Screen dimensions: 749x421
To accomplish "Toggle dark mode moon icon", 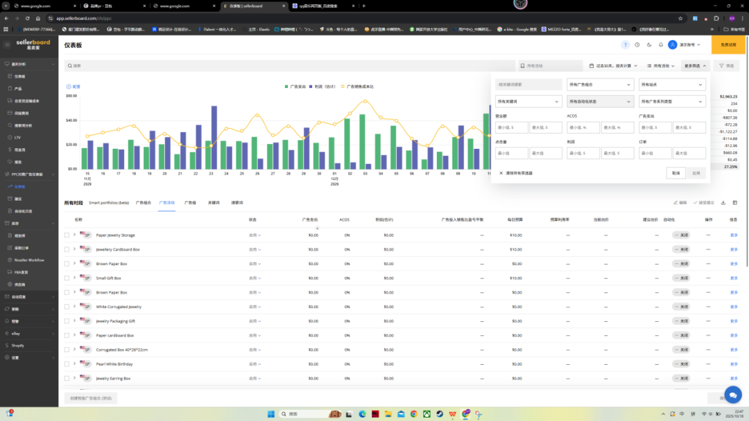I will pyautogui.click(x=649, y=44).
